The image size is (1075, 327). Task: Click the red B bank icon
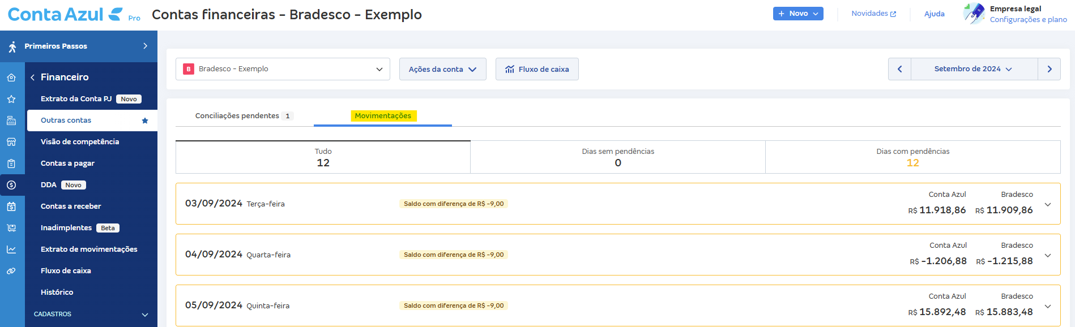(189, 69)
